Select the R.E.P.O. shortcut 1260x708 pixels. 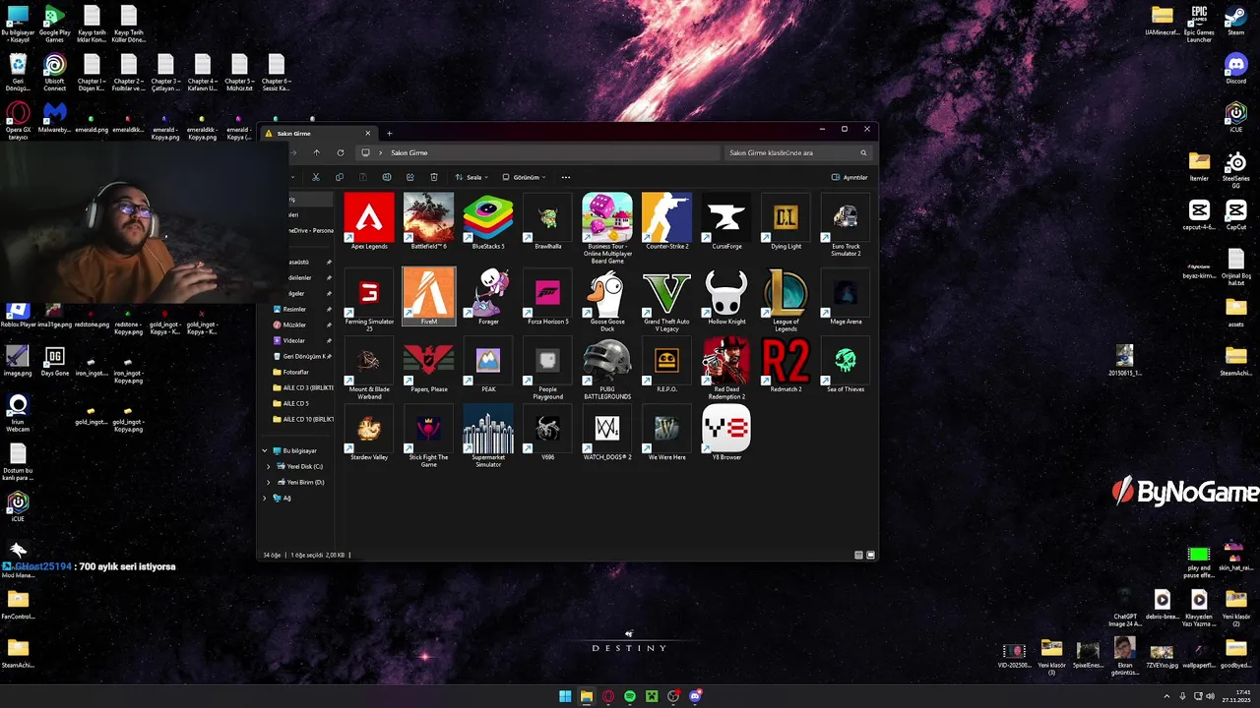pyautogui.click(x=666, y=365)
